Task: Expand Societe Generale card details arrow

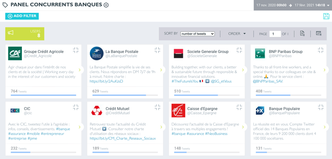Action: tap(243, 70)
